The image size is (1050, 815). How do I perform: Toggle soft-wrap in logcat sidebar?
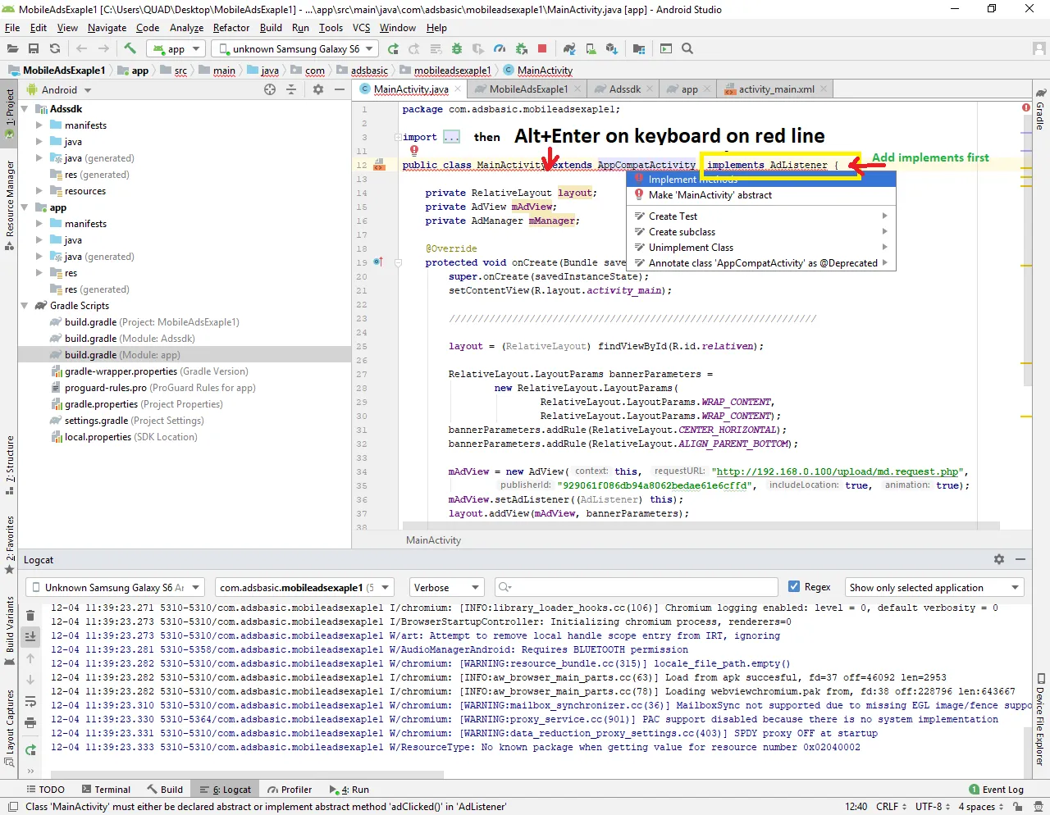click(30, 701)
